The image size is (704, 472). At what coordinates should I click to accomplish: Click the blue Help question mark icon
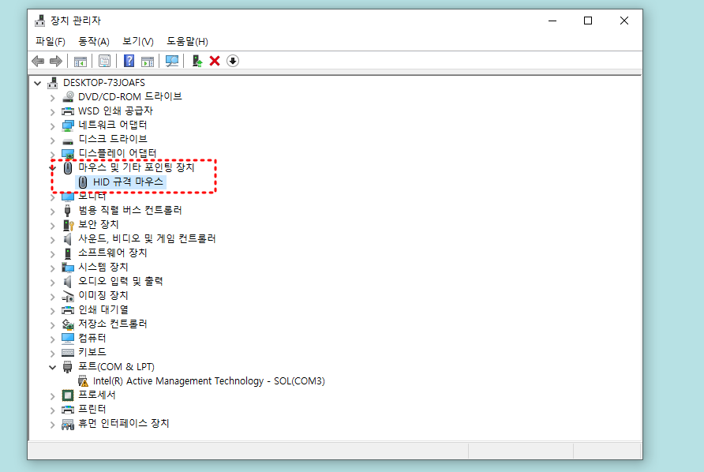tap(129, 61)
